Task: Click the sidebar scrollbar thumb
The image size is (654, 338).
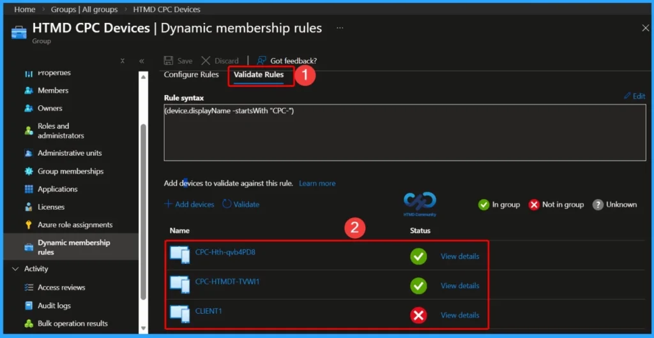Action: tap(143, 212)
